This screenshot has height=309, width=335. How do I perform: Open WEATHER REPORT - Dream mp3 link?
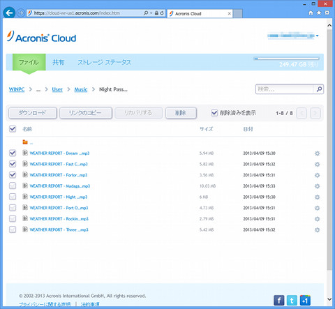[59, 153]
